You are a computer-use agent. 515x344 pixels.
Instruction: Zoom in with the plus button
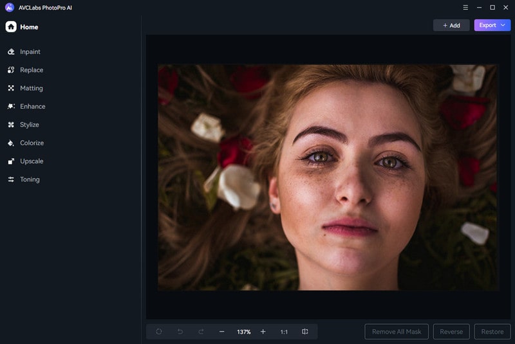263,332
